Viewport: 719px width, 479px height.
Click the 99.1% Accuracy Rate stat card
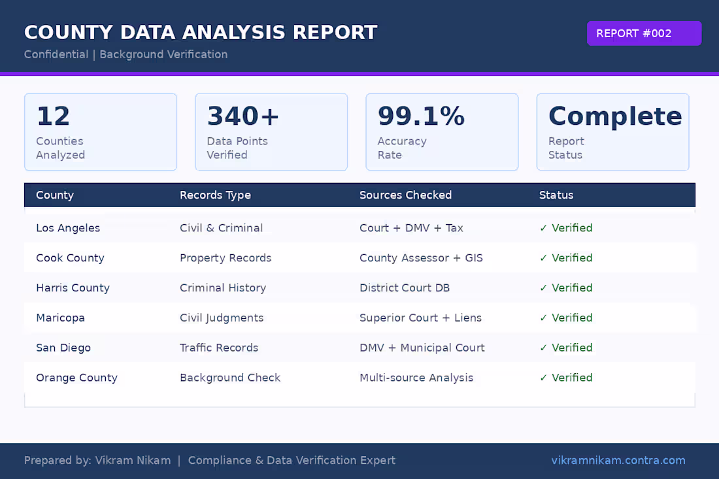[442, 131]
